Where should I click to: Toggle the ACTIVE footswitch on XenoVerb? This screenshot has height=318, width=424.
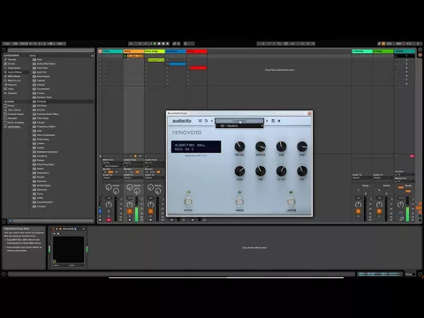(188, 201)
